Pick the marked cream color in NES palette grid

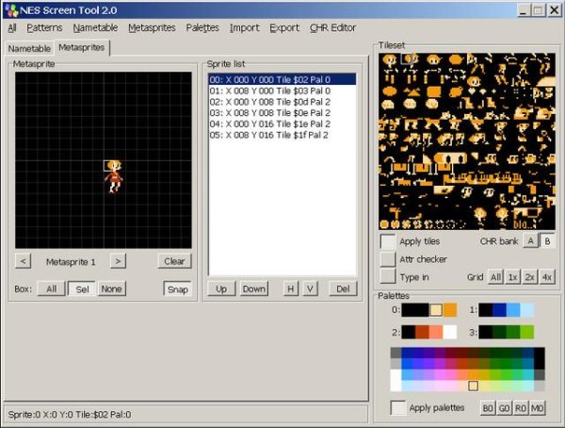[473, 386]
